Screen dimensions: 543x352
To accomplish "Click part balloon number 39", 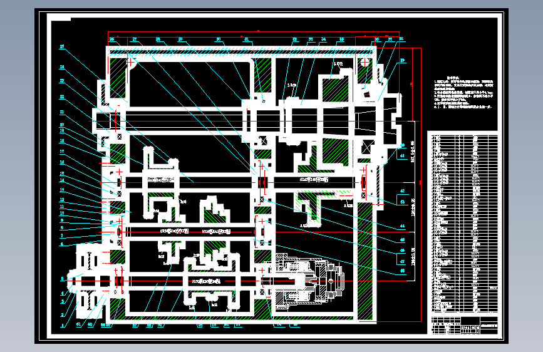I will (403, 60).
